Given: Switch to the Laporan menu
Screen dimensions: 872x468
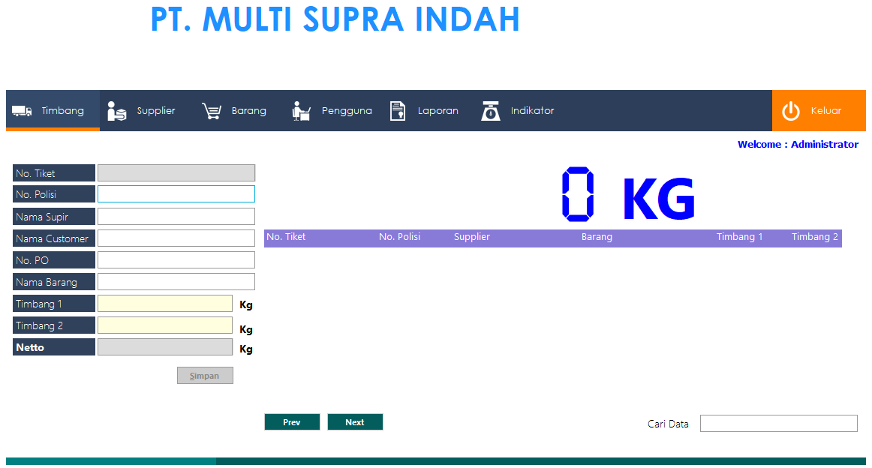Looking at the screenshot, I should point(425,110).
